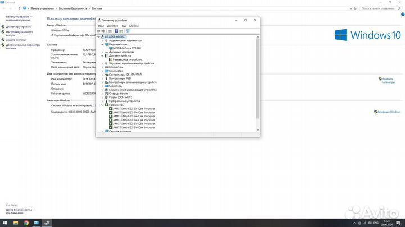The width and height of the screenshot is (405, 227).
Task: Open Chrome from the taskbar
Action: [26, 223]
